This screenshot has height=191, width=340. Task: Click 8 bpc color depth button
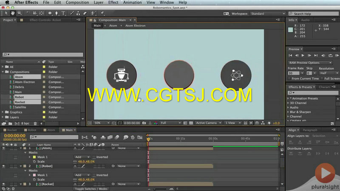tap(25, 124)
